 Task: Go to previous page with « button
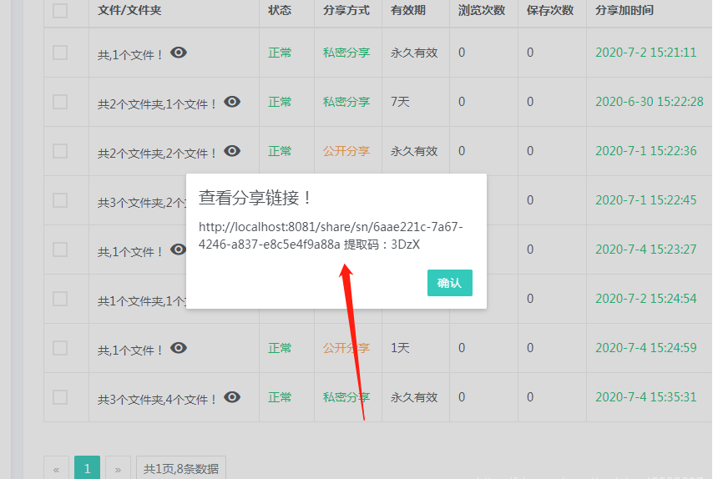tap(57, 468)
